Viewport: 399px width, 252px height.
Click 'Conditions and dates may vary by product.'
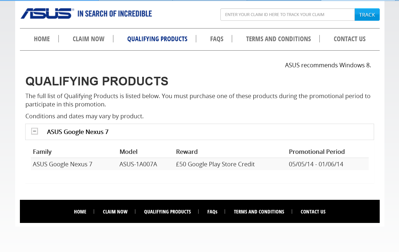85,116
